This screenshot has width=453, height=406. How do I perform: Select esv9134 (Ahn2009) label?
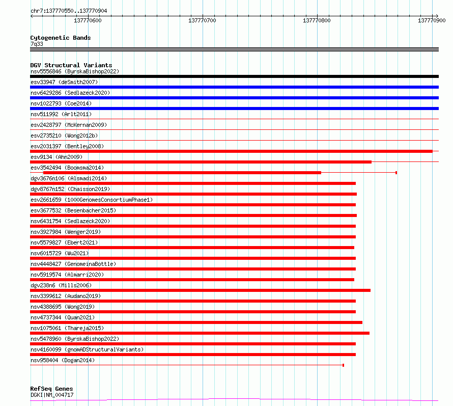[x=56, y=157]
